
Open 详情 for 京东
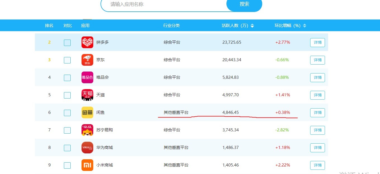pos(317,60)
